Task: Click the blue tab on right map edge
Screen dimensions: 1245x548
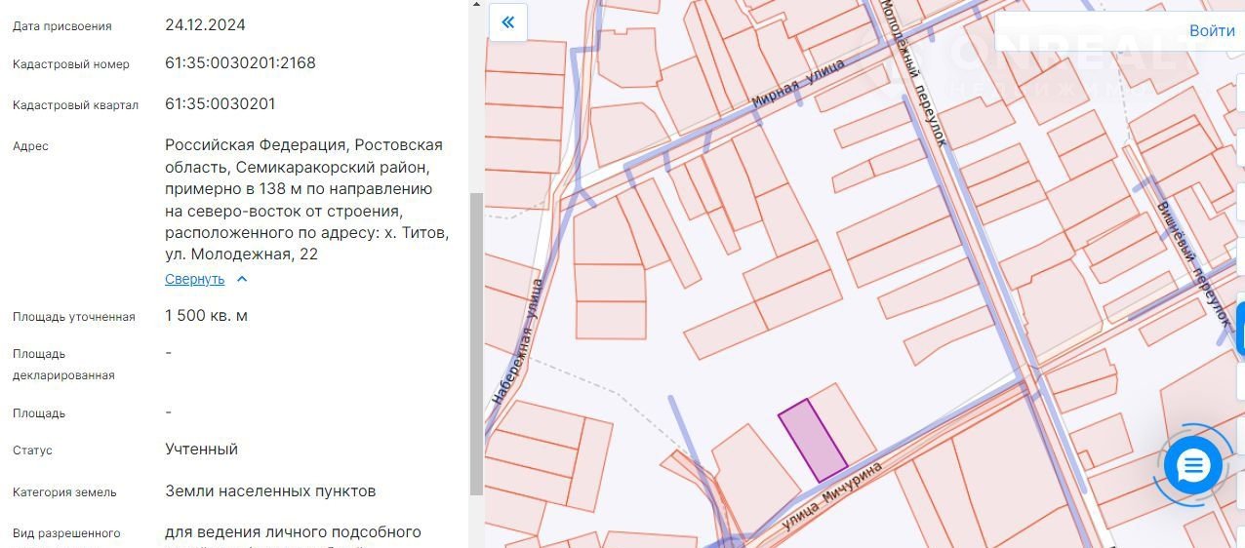Action: [1240, 329]
